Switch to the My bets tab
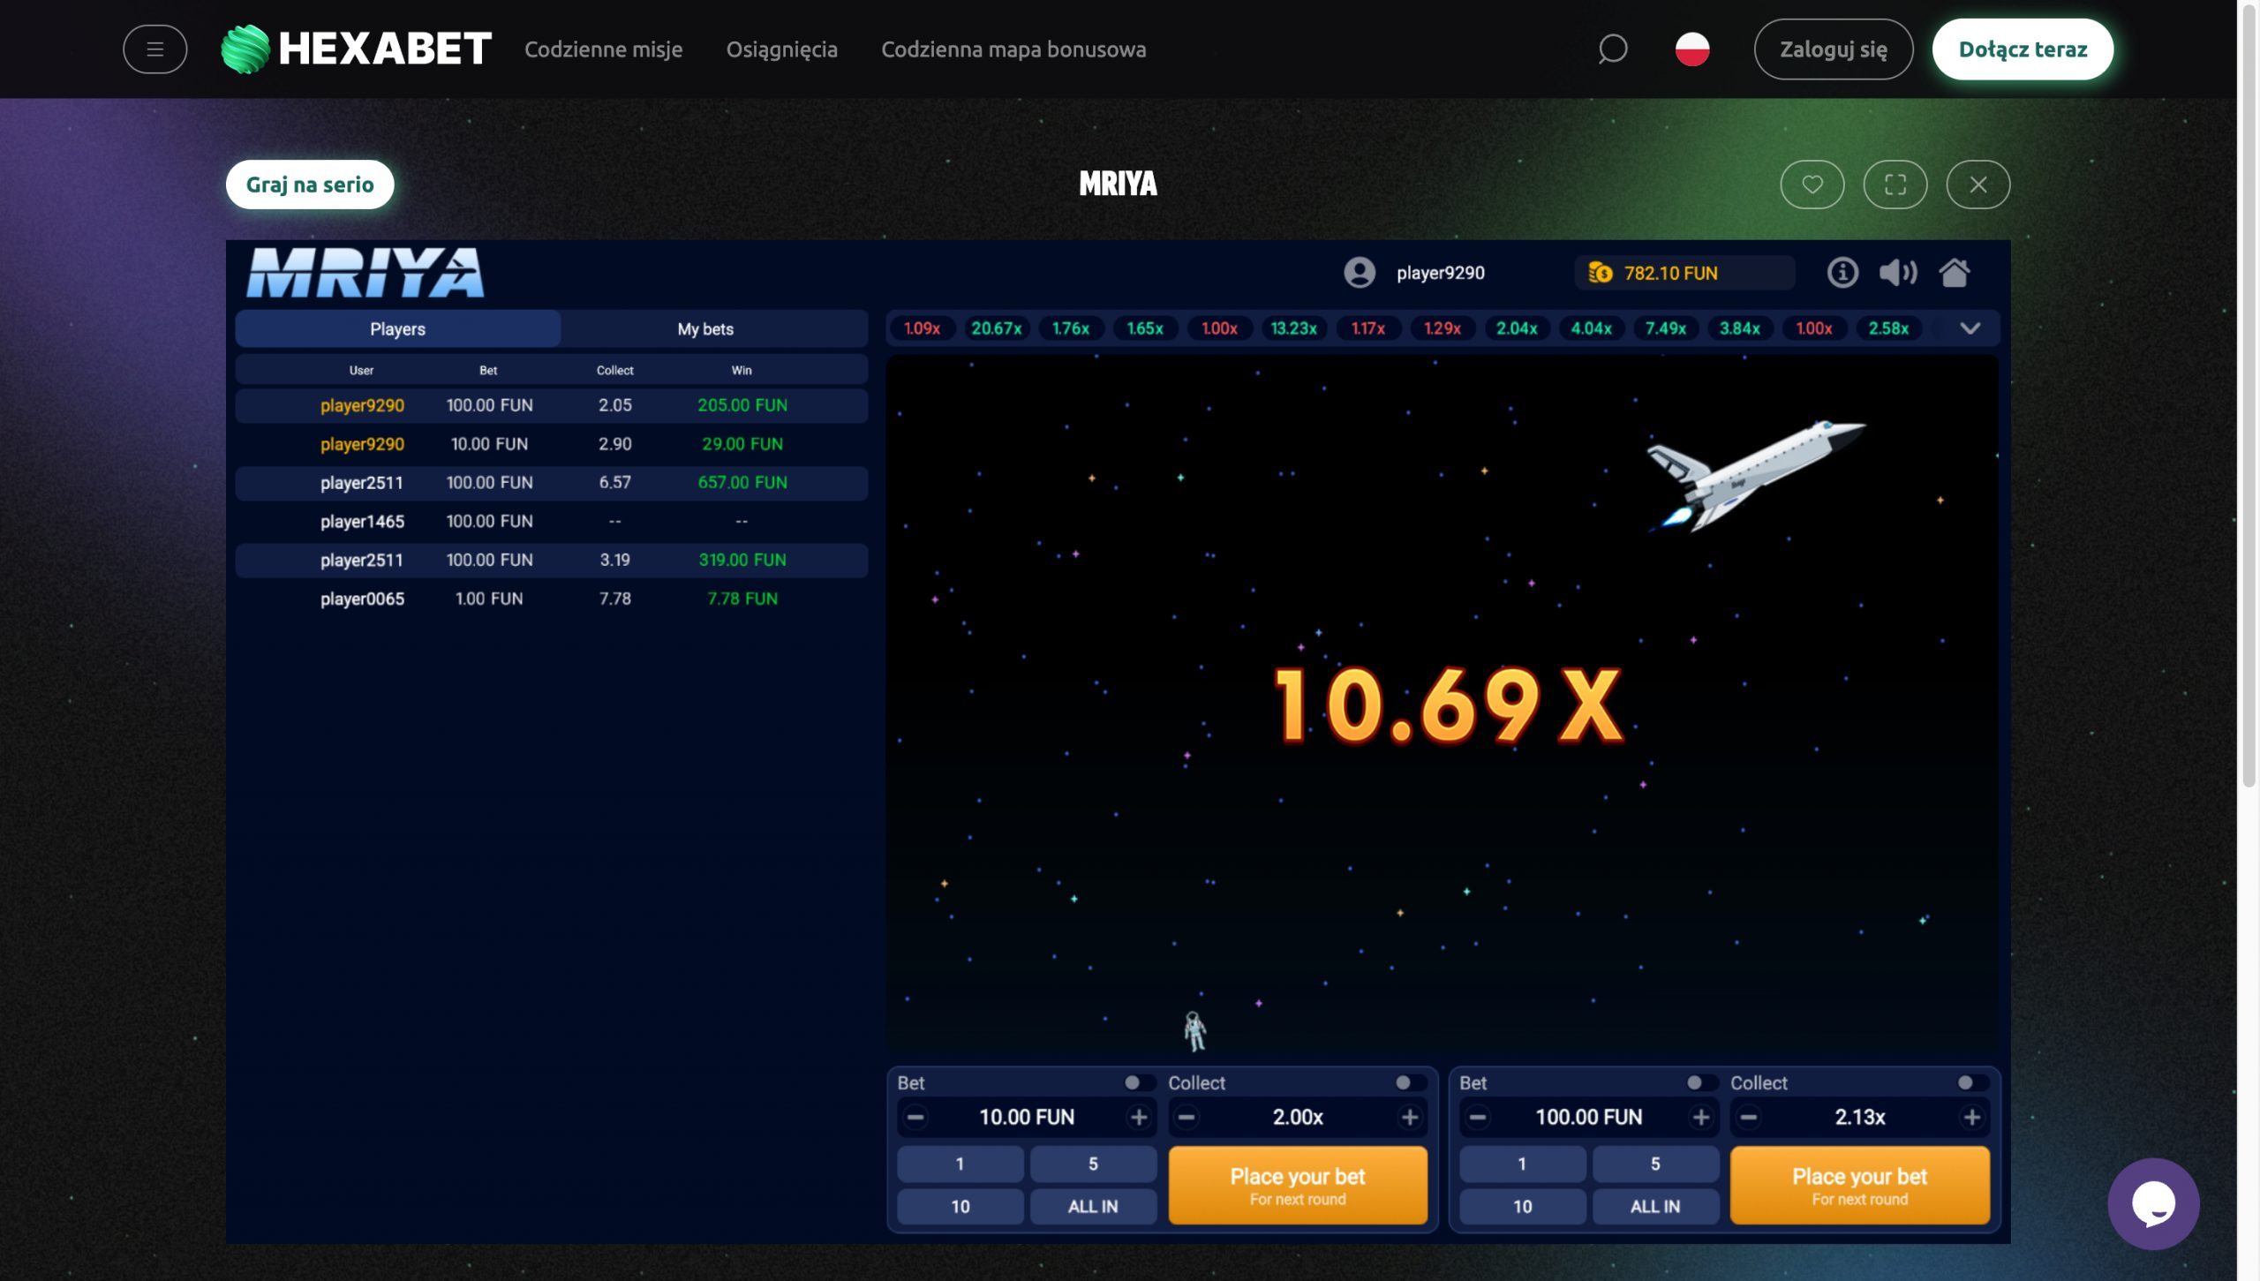Image resolution: width=2260 pixels, height=1281 pixels. (705, 329)
